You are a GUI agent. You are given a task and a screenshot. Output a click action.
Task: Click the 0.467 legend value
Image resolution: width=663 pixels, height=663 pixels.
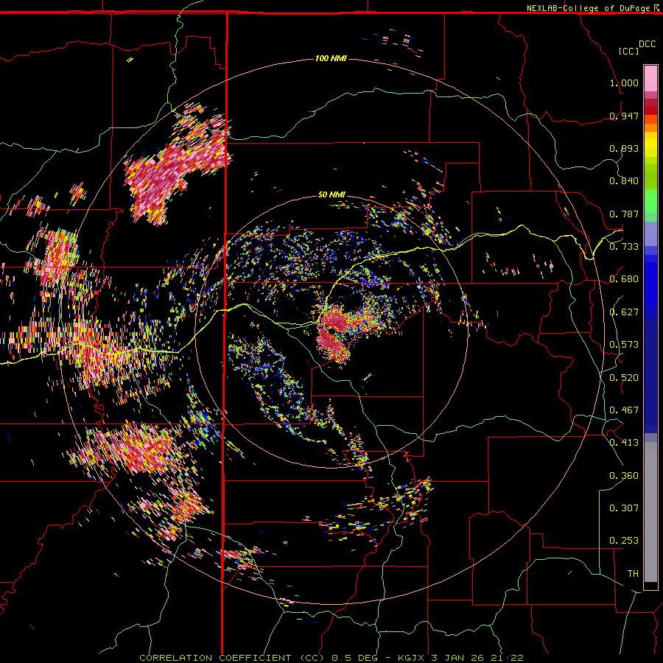coord(624,410)
